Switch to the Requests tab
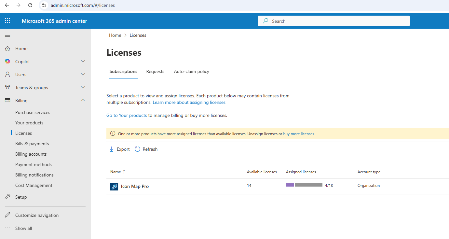Image resolution: width=449 pixels, height=239 pixels. pos(155,71)
